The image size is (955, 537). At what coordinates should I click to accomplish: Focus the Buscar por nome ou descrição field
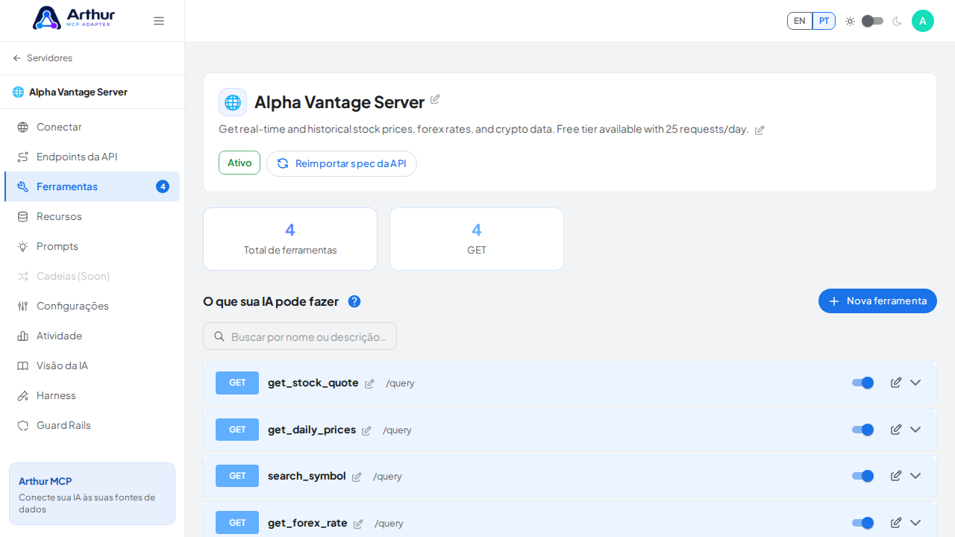click(x=300, y=336)
